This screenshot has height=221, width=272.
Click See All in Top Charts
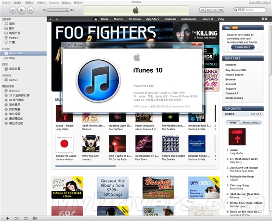point(256,114)
